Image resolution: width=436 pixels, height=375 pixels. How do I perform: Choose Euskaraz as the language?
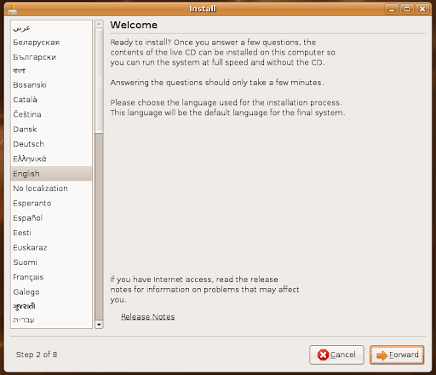[x=51, y=247]
